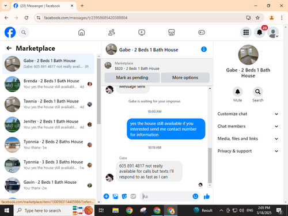
Task: Click Chrome reload page icon
Action: 26,18
